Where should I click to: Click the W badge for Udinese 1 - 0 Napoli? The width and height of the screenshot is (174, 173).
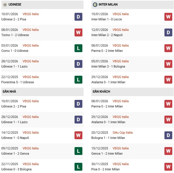[78, 135]
